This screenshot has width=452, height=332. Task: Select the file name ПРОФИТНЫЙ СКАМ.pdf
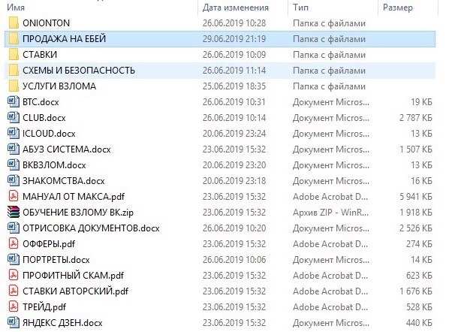[x=74, y=276]
